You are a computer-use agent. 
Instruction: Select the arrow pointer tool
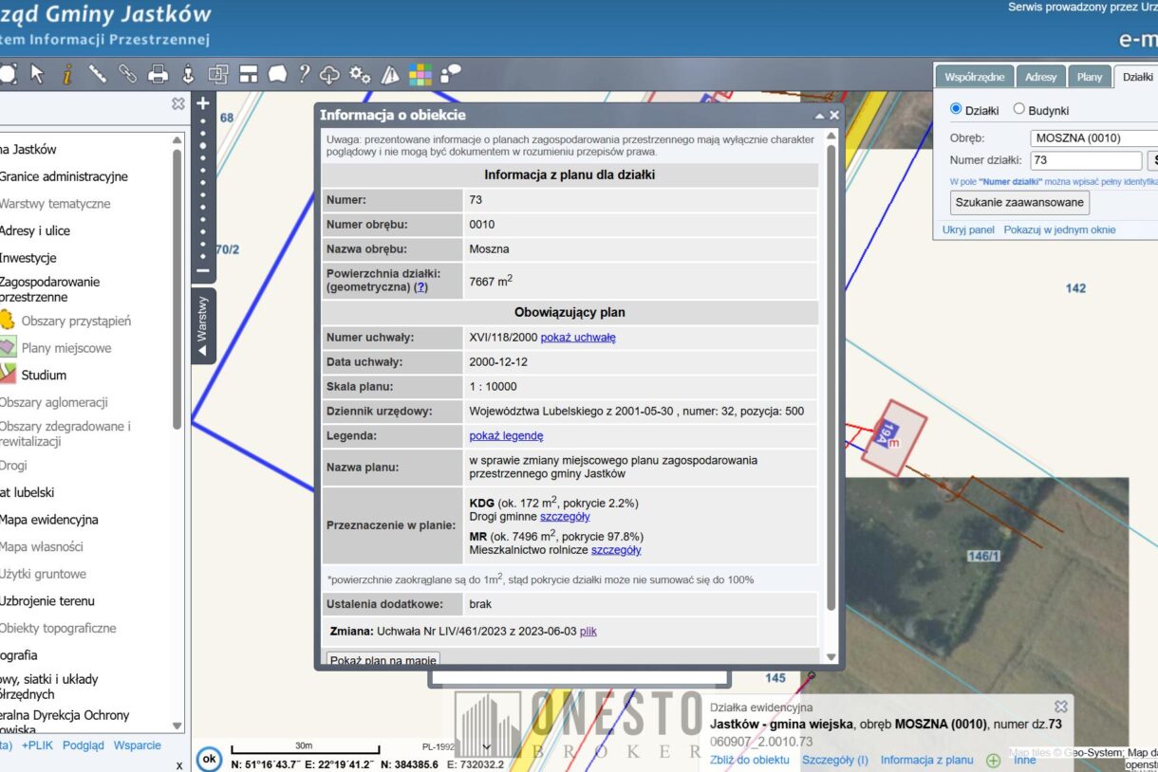[37, 74]
